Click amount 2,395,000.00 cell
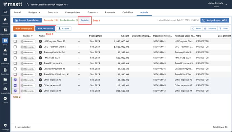The height and width of the screenshot is (132, 232). click(x=121, y=41)
